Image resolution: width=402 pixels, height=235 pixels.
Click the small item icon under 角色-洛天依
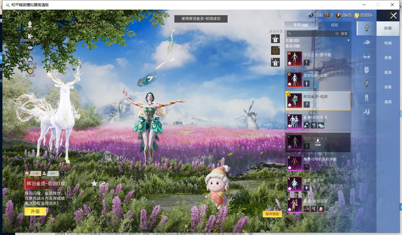click(306, 188)
